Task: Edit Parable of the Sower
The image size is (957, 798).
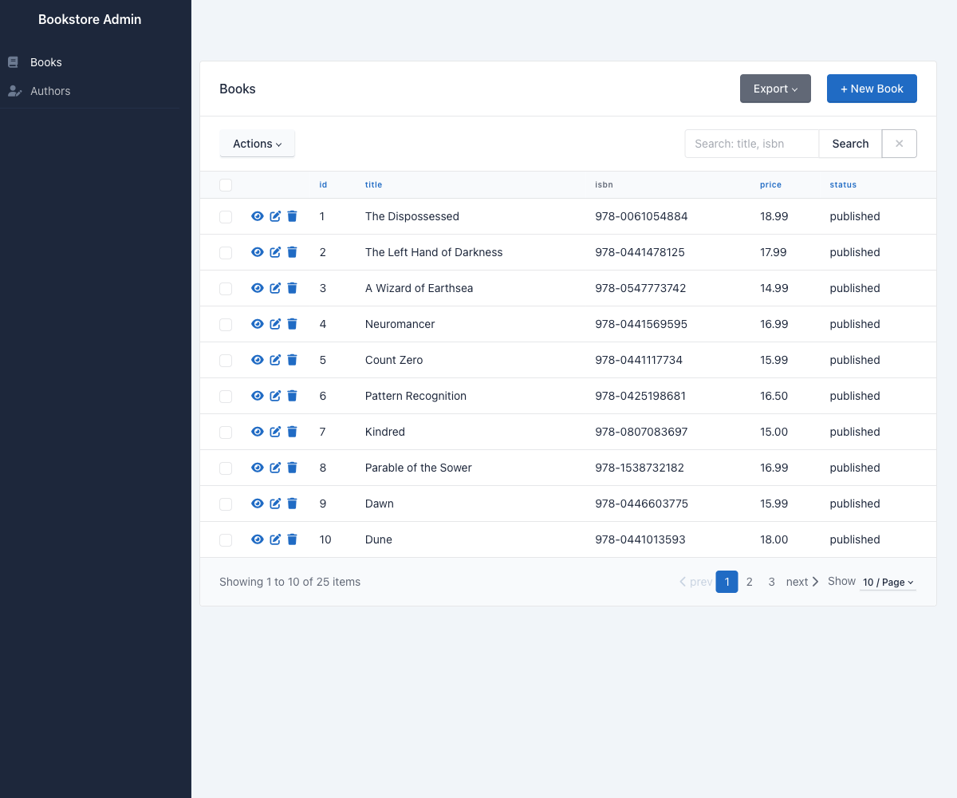Action: [275, 468]
